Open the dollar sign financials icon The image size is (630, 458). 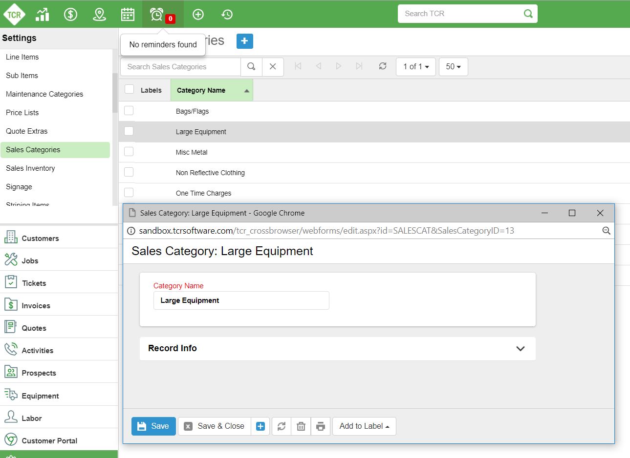tap(71, 15)
